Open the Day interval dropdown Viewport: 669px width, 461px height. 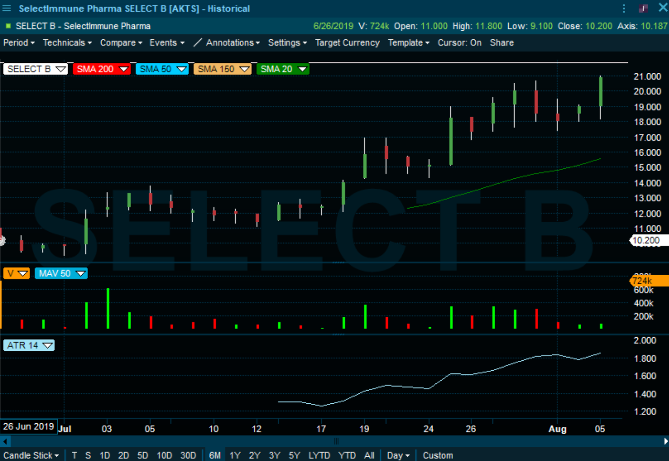coord(398,455)
